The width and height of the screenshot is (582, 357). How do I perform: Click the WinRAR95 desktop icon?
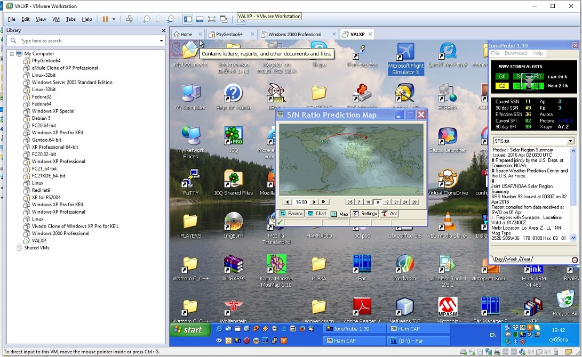[234, 269]
